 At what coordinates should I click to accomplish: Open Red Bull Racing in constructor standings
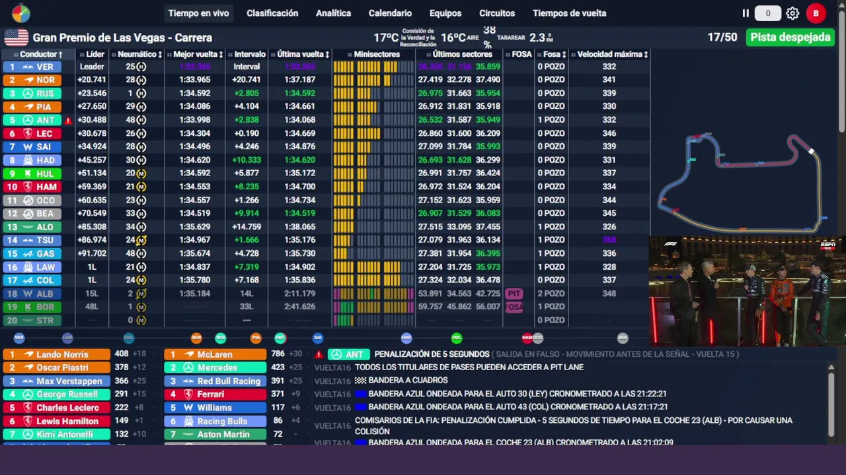(215, 381)
